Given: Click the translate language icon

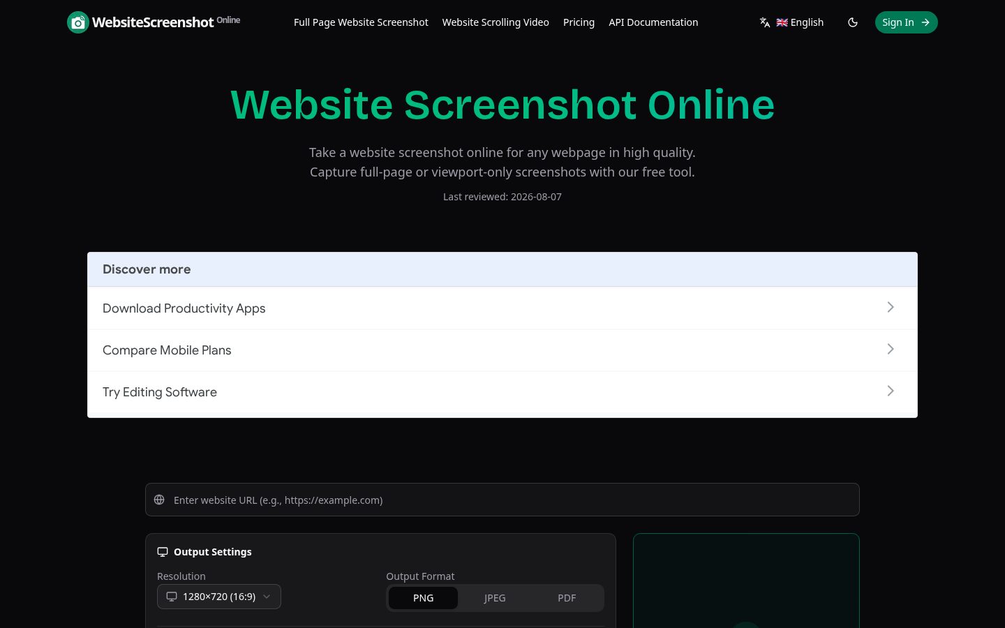Looking at the screenshot, I should pyautogui.click(x=765, y=22).
